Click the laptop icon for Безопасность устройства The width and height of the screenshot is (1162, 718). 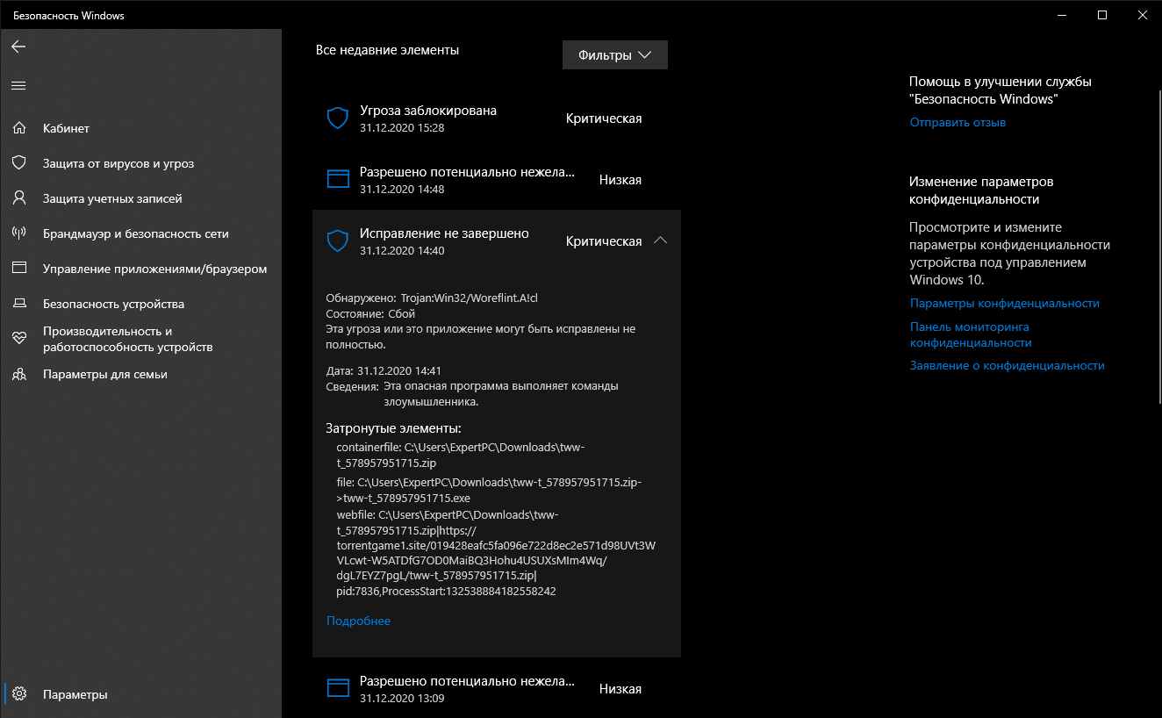[18, 304]
